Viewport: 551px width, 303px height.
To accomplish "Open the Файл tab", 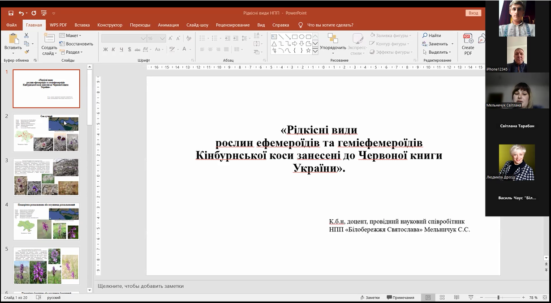I will (x=12, y=25).
